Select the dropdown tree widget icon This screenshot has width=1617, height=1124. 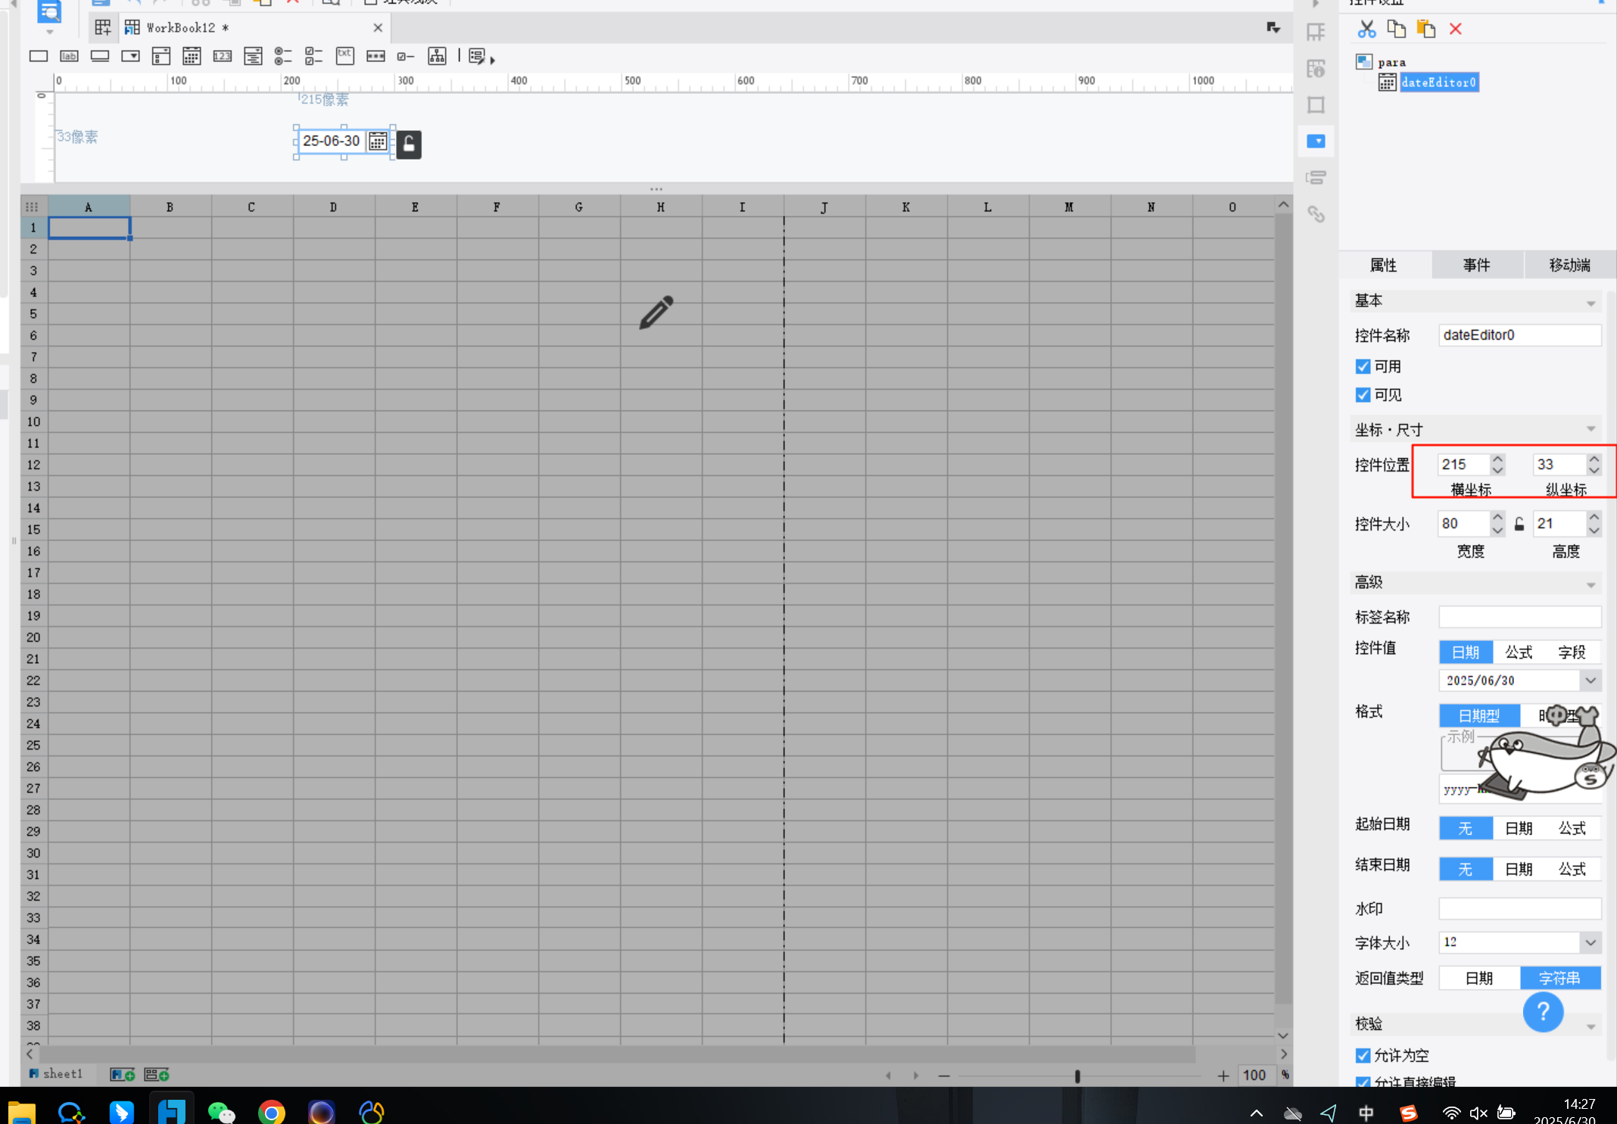253,56
